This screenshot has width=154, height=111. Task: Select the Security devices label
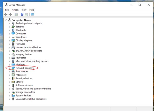click(24, 79)
